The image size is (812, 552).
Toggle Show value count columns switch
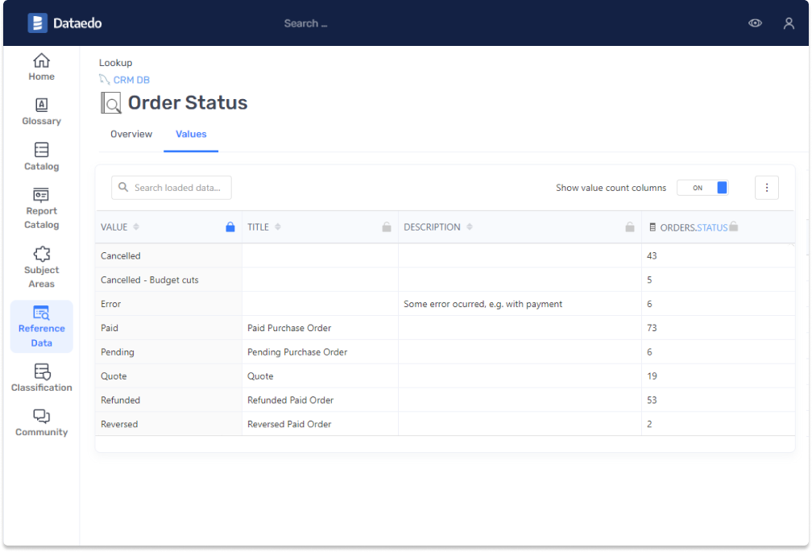tap(702, 188)
